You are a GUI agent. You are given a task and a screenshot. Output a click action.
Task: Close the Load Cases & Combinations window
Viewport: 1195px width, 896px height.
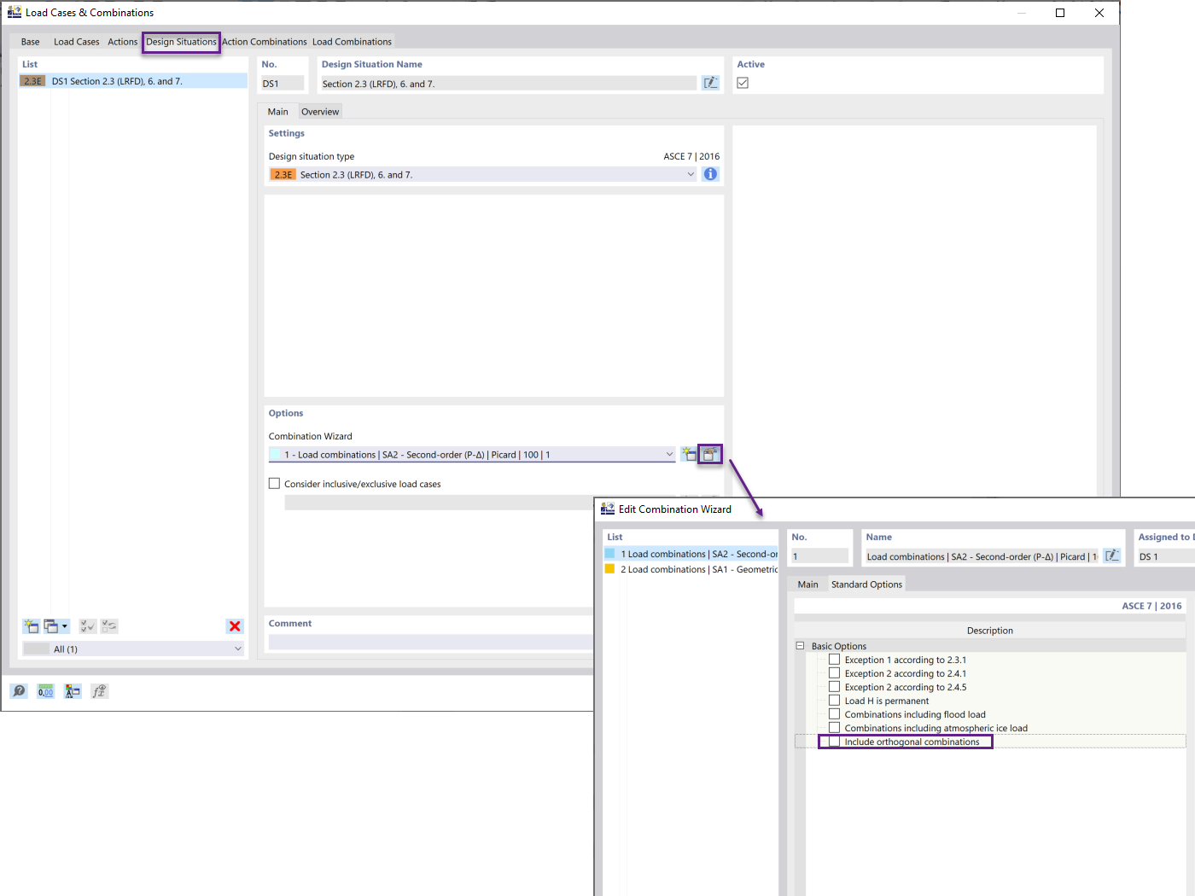[1099, 13]
